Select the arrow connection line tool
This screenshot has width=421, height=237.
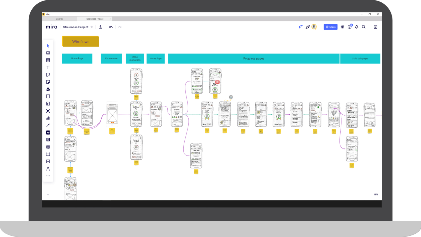(48, 125)
